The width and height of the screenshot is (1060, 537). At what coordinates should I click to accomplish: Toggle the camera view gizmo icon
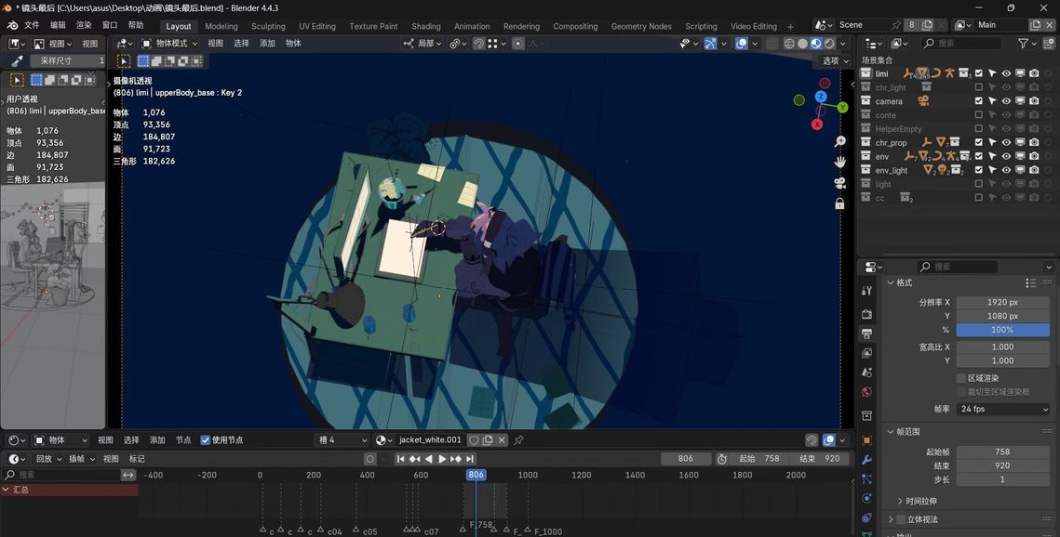pyautogui.click(x=839, y=183)
